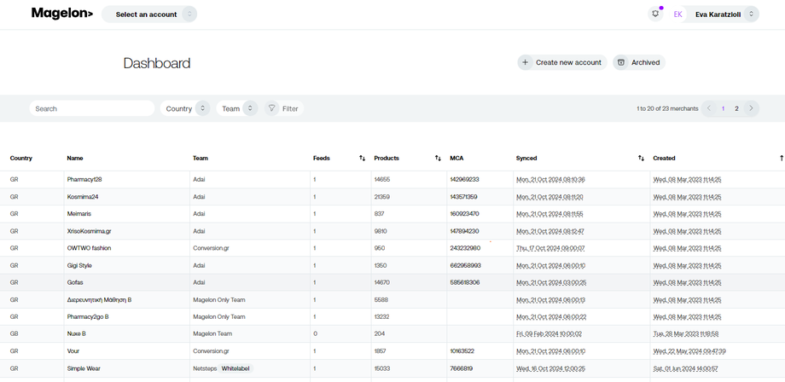This screenshot has height=382, width=785.
Task: Sort table by Products column arrows
Action: click(438, 158)
